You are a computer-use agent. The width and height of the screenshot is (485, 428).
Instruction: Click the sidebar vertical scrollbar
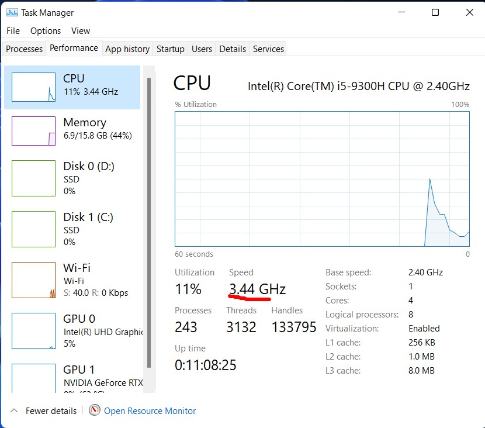coord(149,223)
